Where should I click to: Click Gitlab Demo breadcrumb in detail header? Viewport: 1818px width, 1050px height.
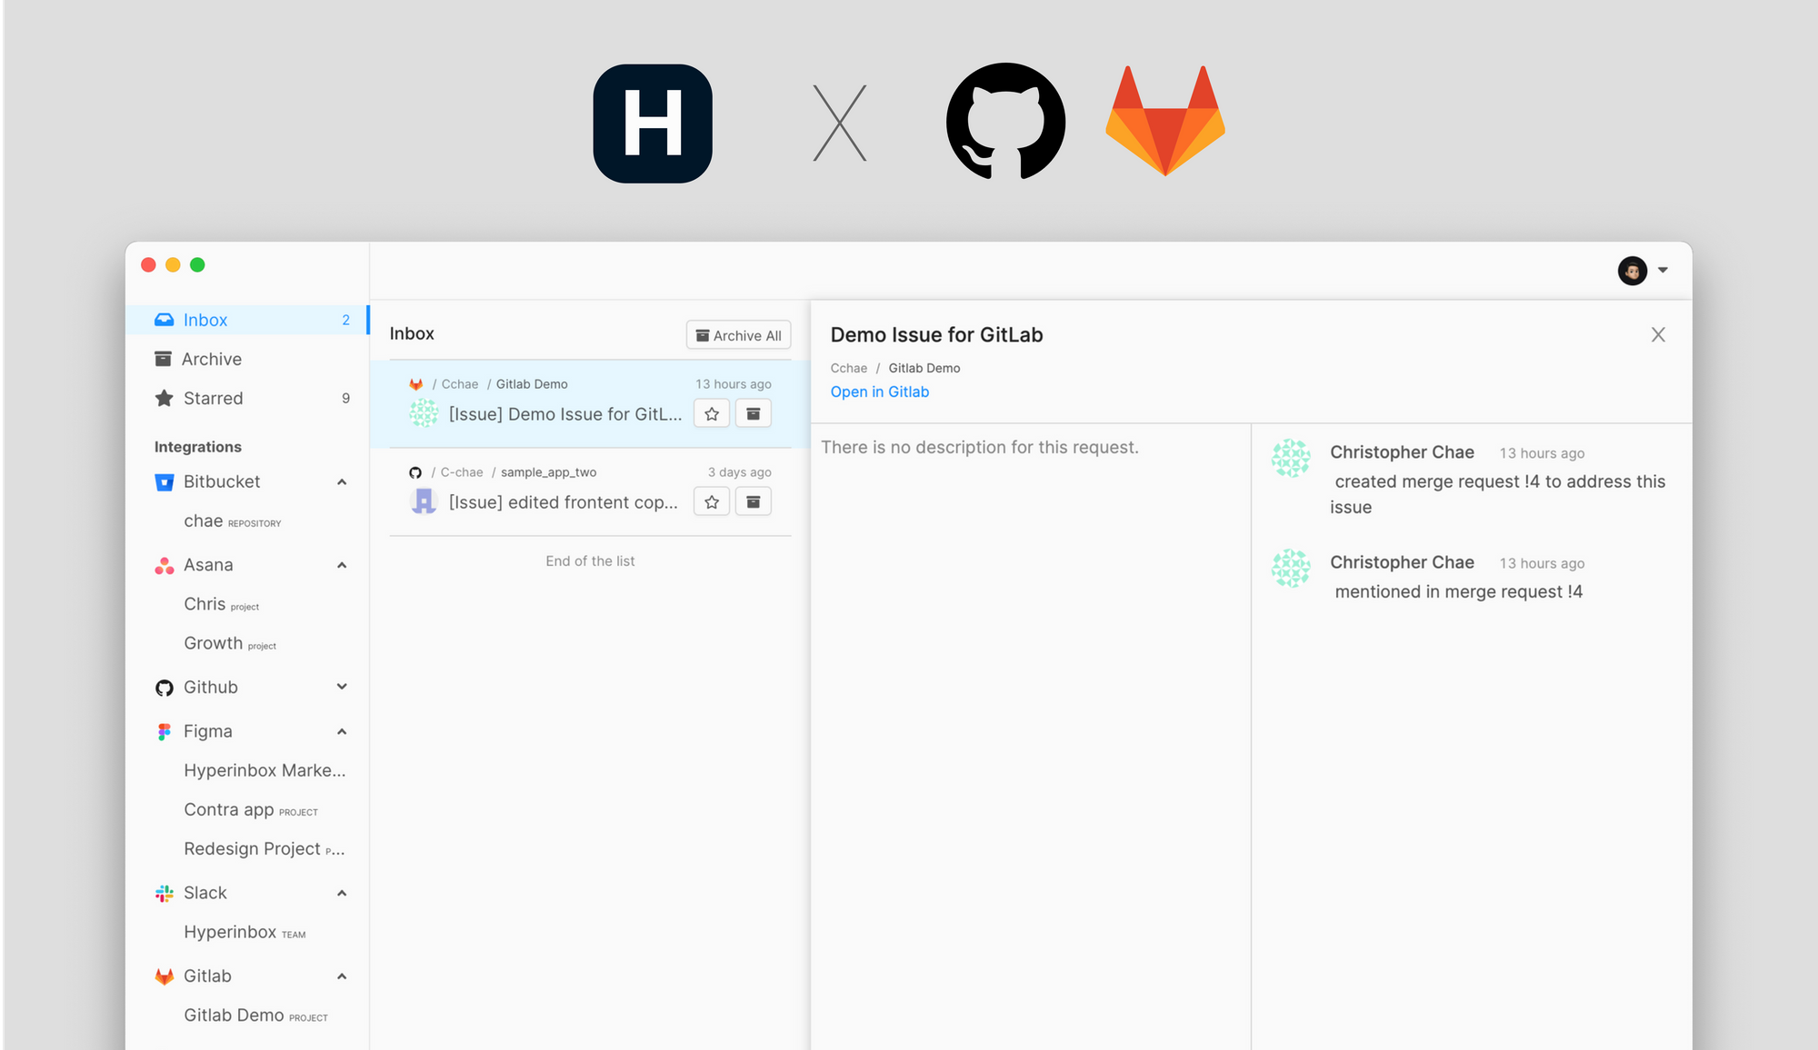(x=924, y=368)
